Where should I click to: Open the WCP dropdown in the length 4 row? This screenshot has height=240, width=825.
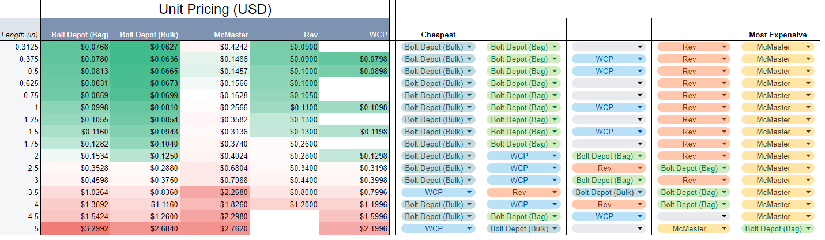click(x=523, y=204)
